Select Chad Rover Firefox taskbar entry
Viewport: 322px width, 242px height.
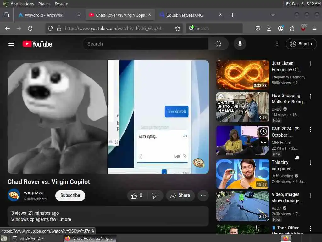click(90, 238)
